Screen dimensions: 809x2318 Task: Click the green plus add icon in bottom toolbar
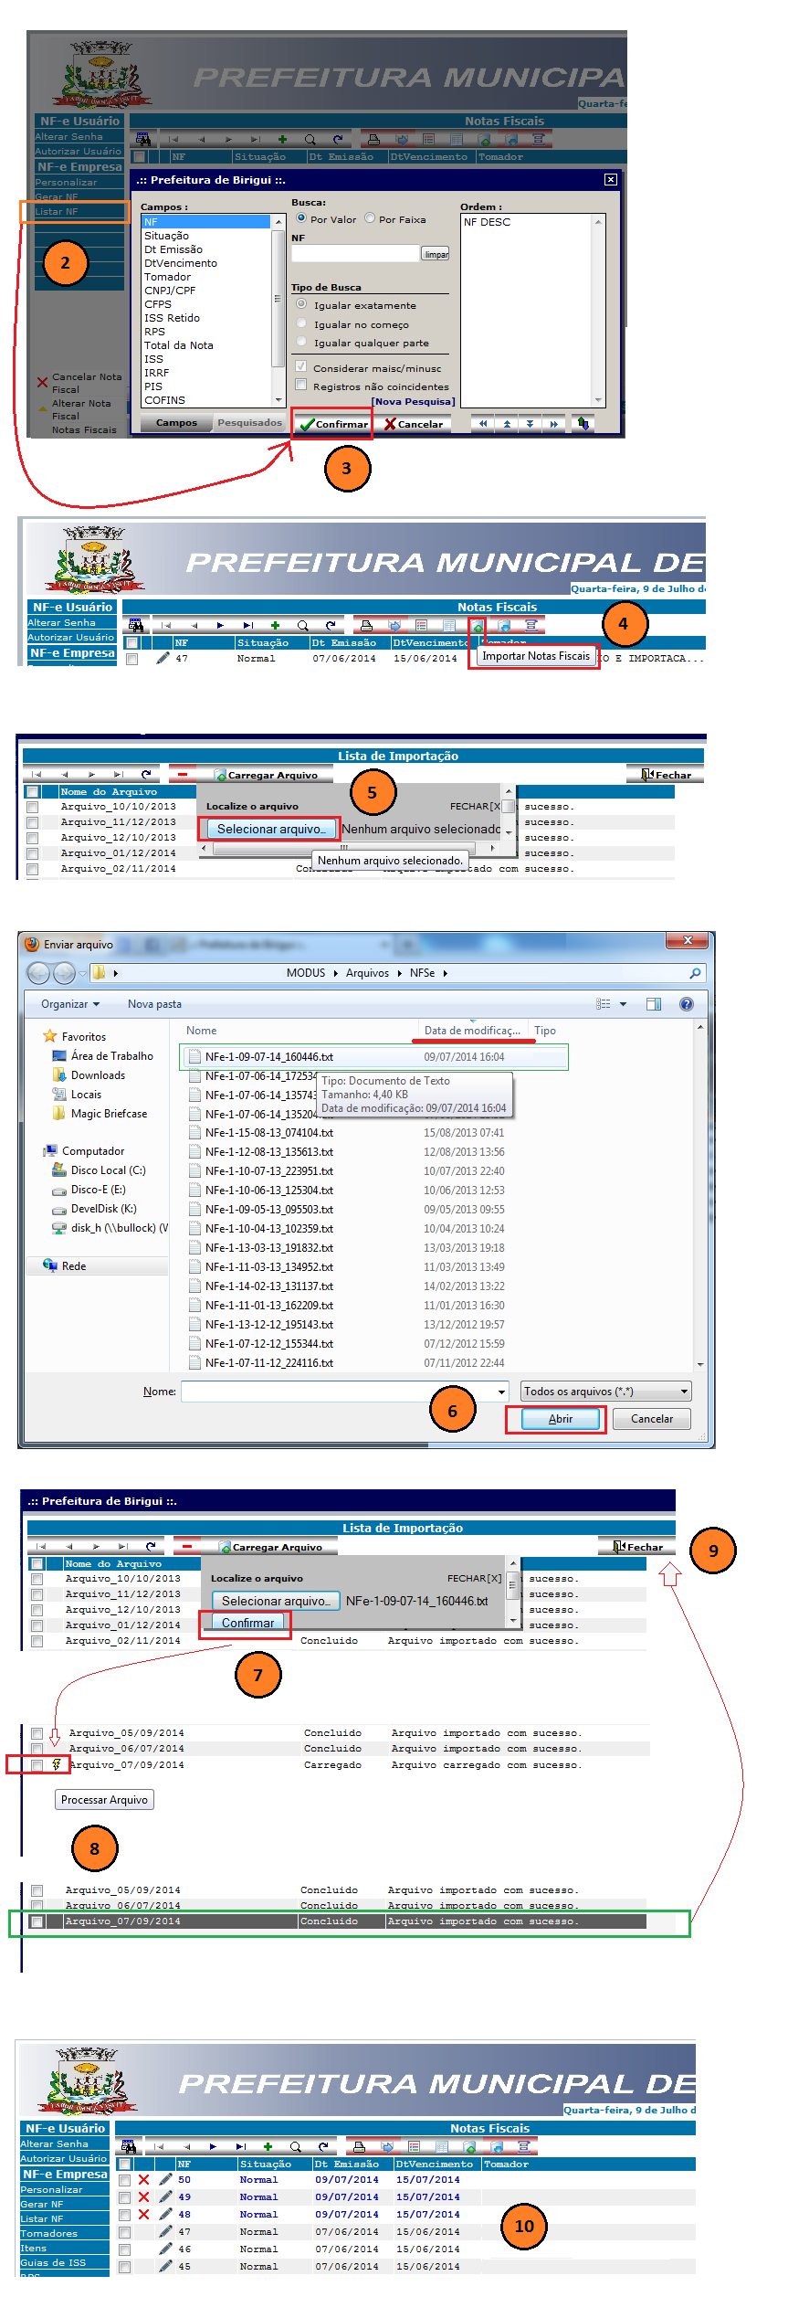268,2146
